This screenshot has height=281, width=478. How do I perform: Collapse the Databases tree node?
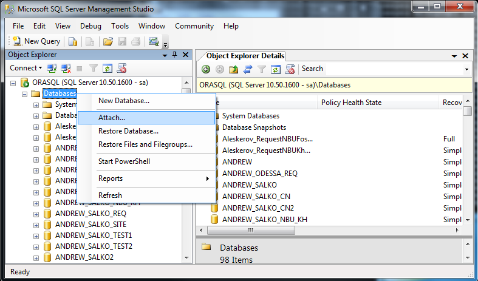[x=25, y=94]
